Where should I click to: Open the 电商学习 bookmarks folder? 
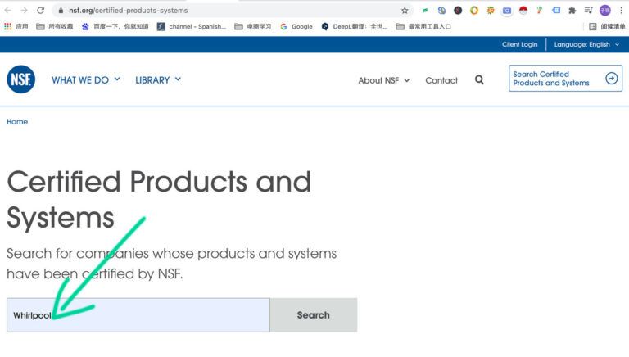click(x=253, y=26)
